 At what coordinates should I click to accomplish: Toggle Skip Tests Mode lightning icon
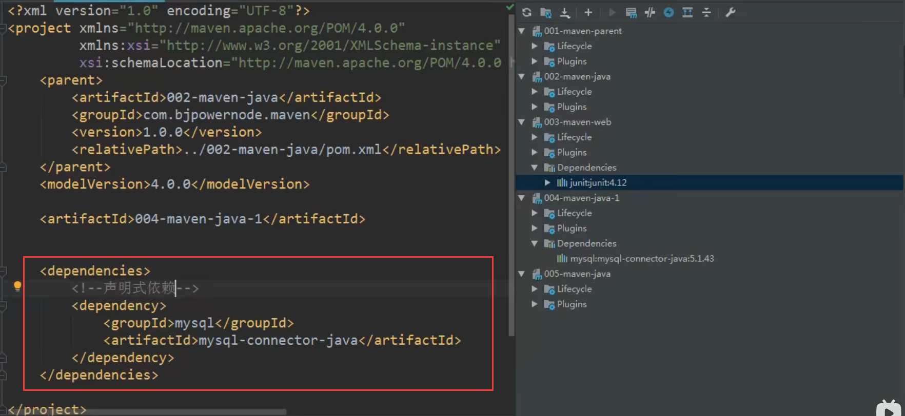click(x=668, y=12)
